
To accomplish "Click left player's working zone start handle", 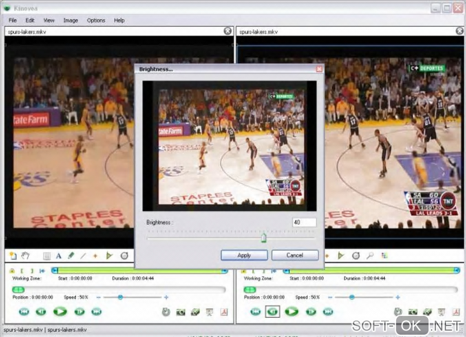I will 54,270.
